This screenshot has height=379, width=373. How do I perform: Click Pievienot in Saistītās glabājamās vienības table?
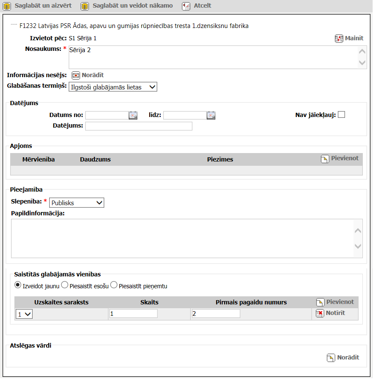pyautogui.click(x=320, y=302)
